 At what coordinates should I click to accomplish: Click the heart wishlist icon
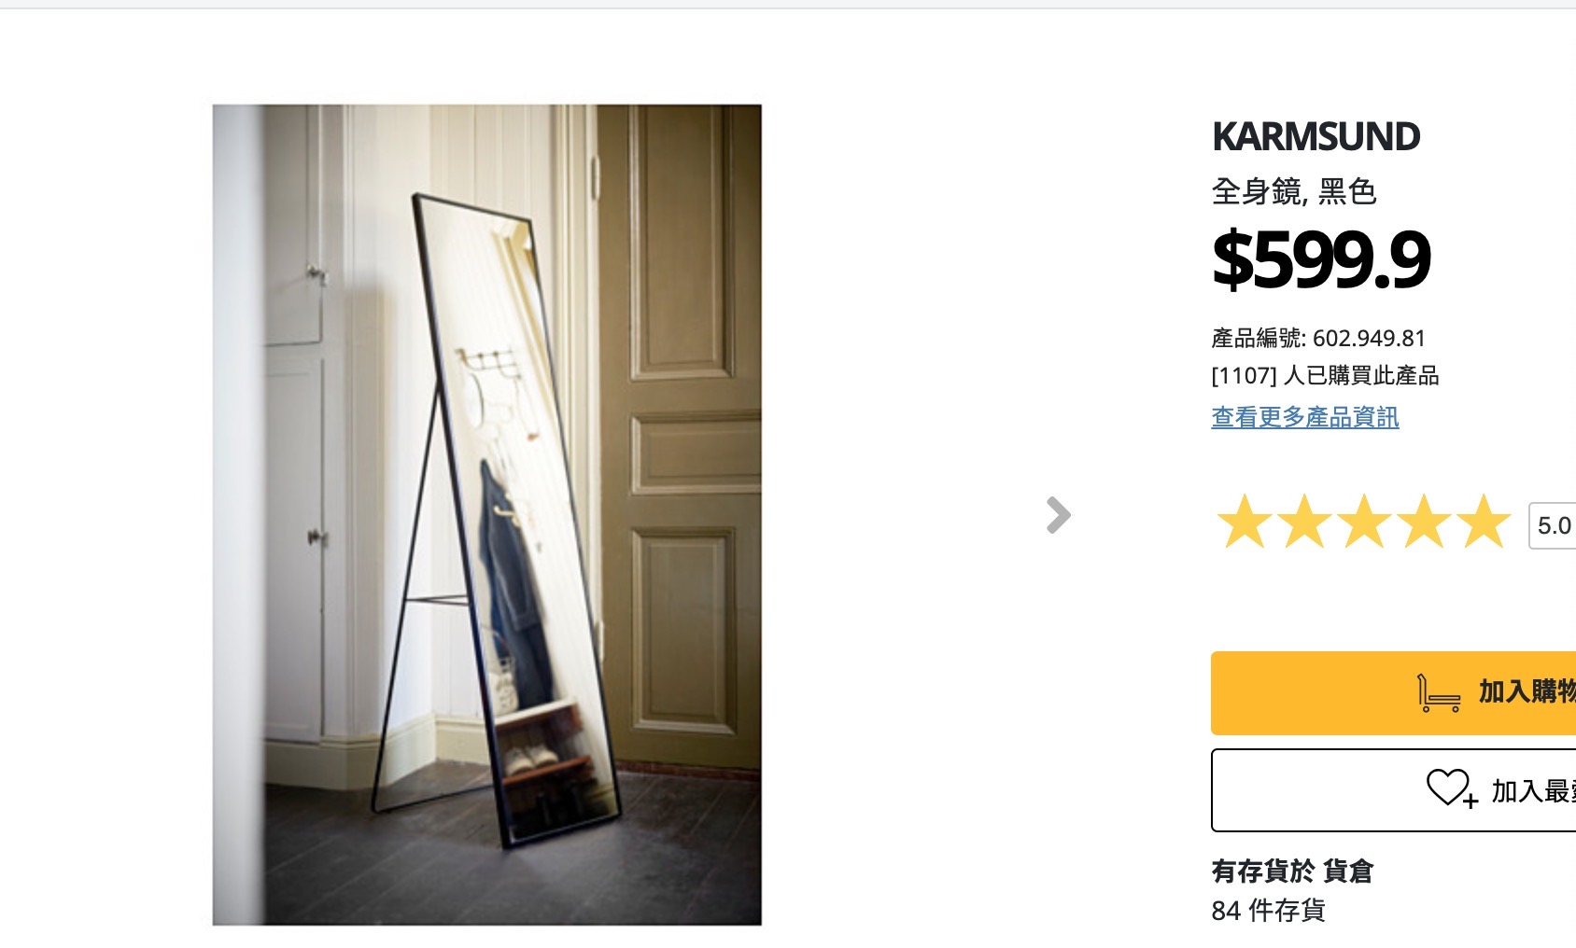(x=1450, y=788)
